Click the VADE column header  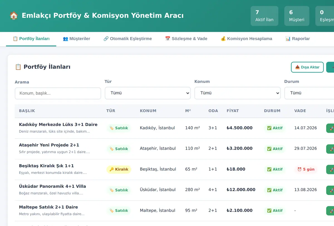(300, 111)
